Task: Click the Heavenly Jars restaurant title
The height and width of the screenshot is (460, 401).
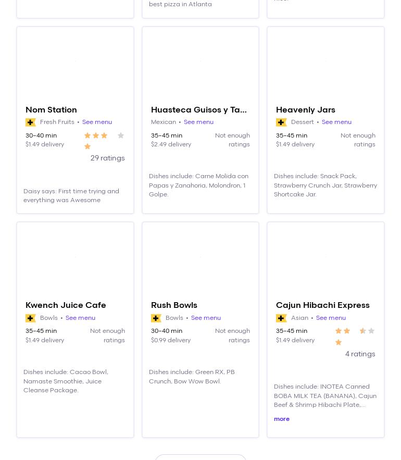Action: (305, 110)
